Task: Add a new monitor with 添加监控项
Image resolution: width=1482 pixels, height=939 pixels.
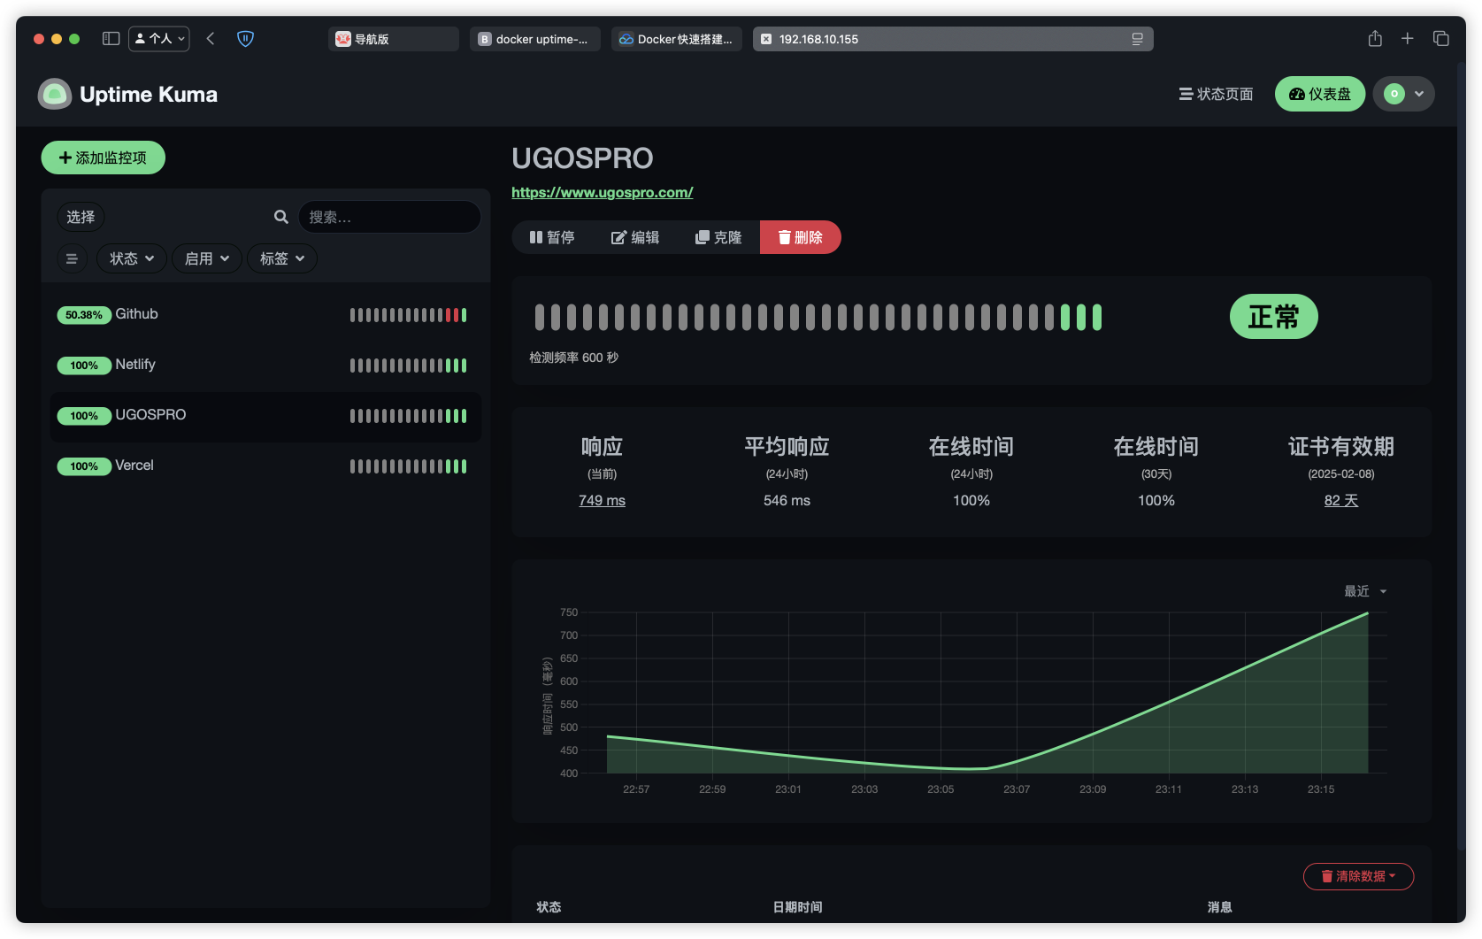Action: coord(103,158)
